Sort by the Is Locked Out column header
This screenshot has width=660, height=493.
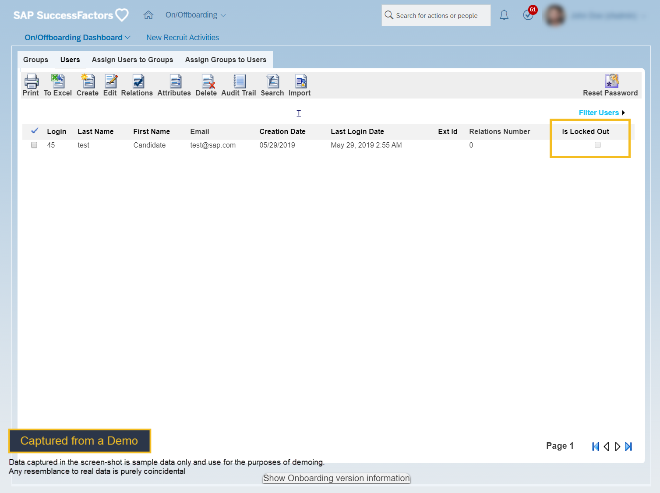point(586,131)
